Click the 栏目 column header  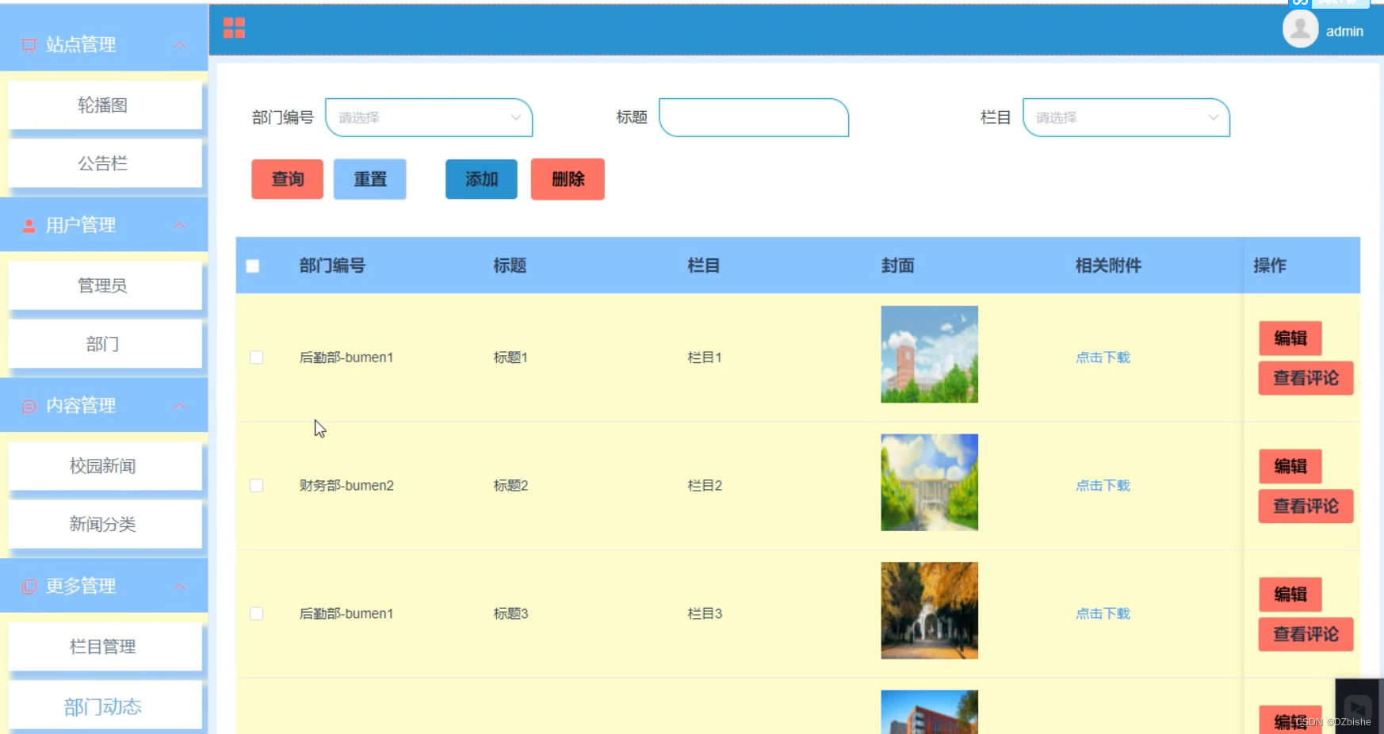point(704,266)
